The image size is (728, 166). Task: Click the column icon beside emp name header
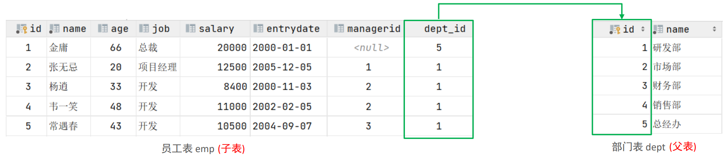pyautogui.click(x=54, y=29)
